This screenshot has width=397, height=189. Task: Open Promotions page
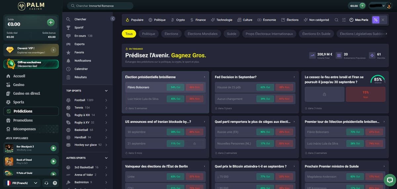23,120
